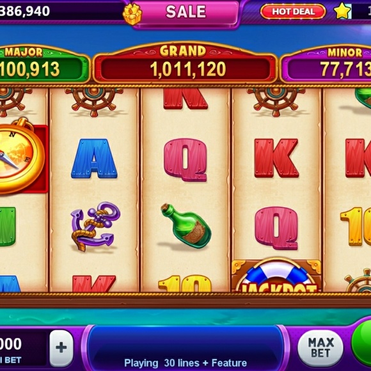The image size is (371, 371).
Task: Click the yellow star level icon
Action: point(342,11)
